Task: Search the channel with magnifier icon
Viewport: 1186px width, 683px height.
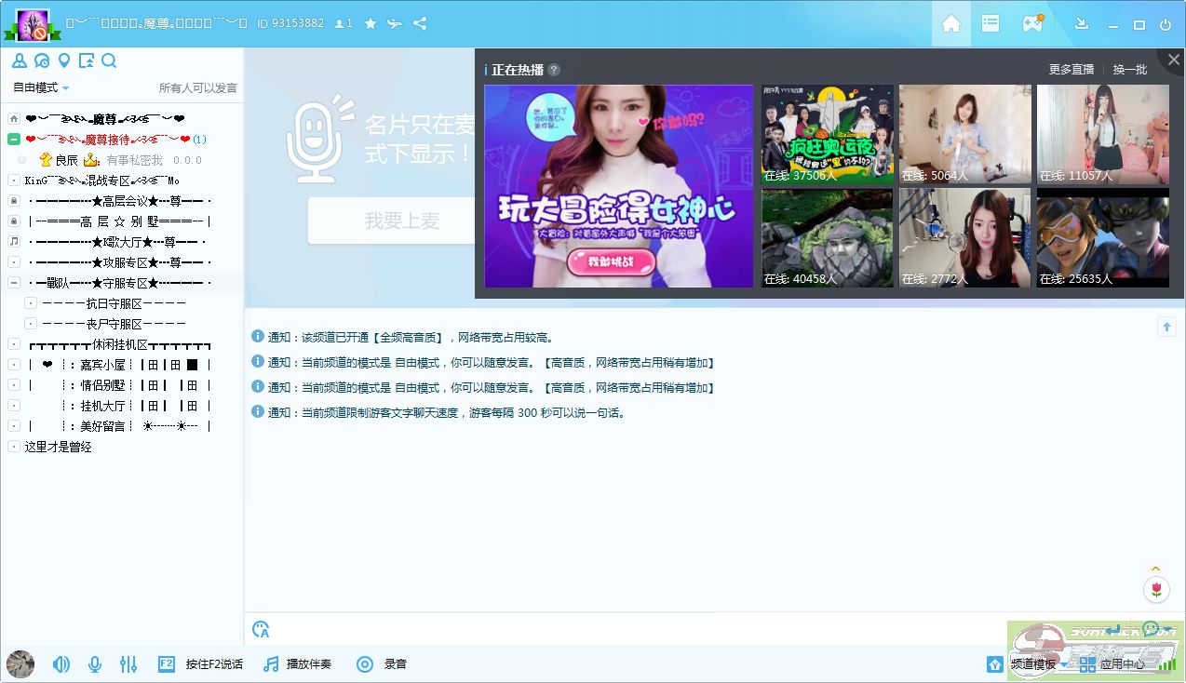Action: [109, 61]
